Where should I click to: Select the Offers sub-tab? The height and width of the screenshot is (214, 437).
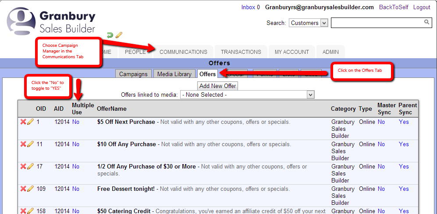pyautogui.click(x=208, y=74)
